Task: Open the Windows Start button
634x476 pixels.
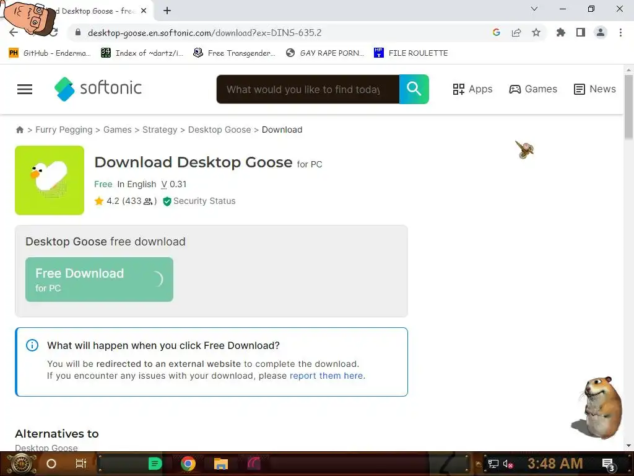Action: pos(21,464)
